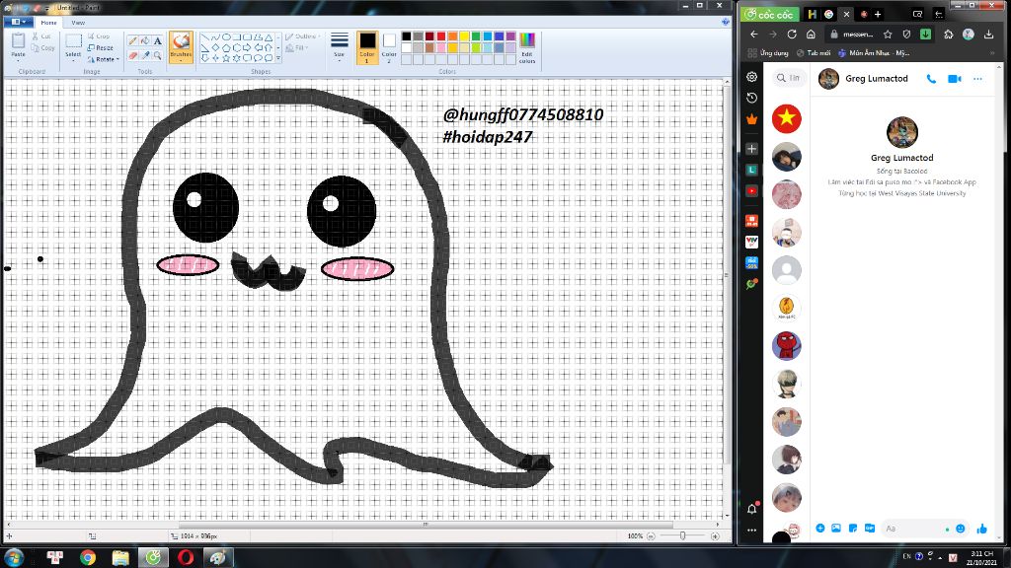Switch to the H browser tab

click(x=812, y=14)
